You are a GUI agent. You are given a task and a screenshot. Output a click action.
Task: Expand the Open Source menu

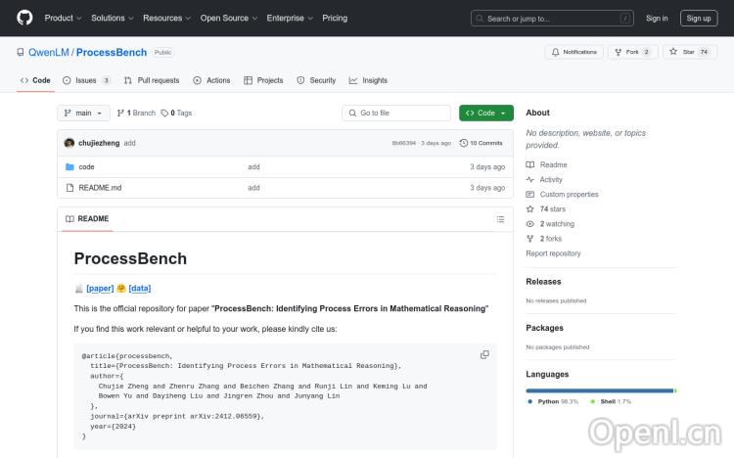229,18
